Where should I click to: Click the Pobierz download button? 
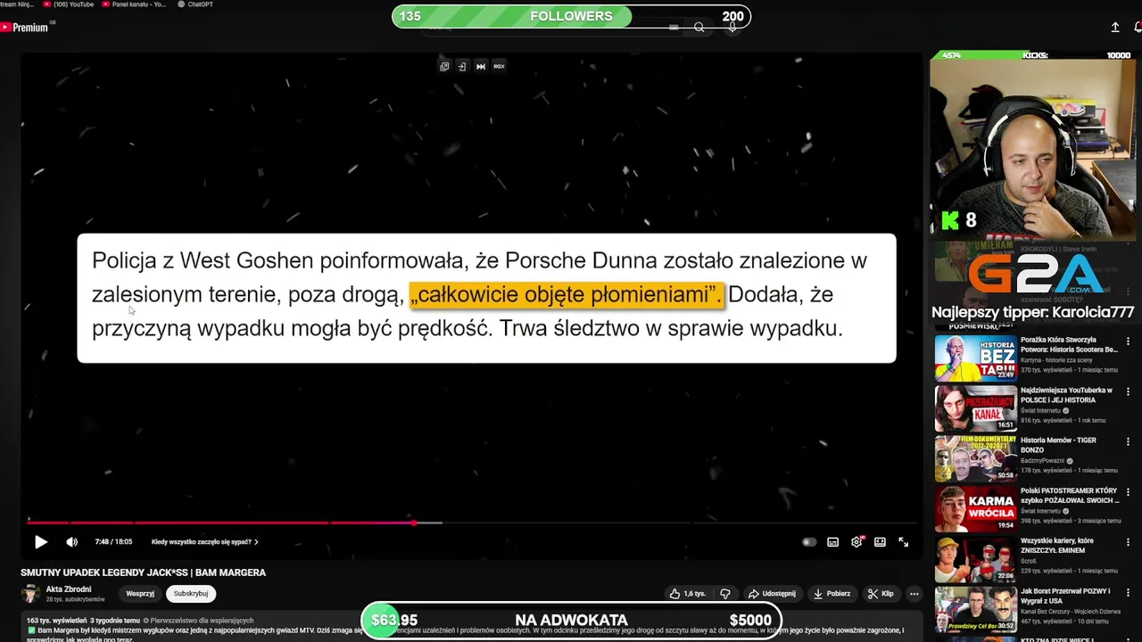pyautogui.click(x=832, y=594)
